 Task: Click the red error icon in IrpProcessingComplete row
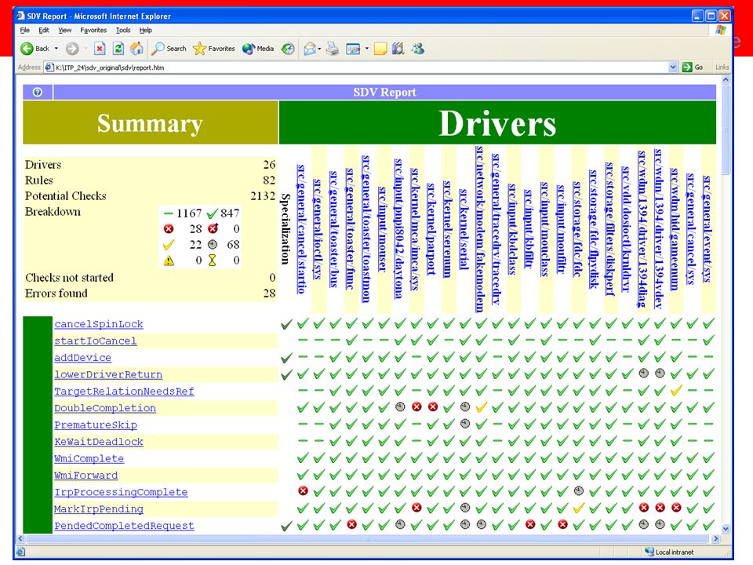pos(303,491)
